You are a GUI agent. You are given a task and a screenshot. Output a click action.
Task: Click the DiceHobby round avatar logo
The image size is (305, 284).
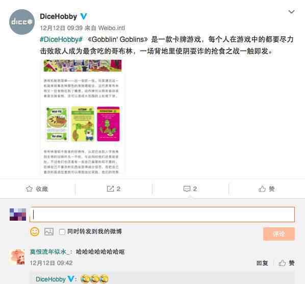coord(22,22)
